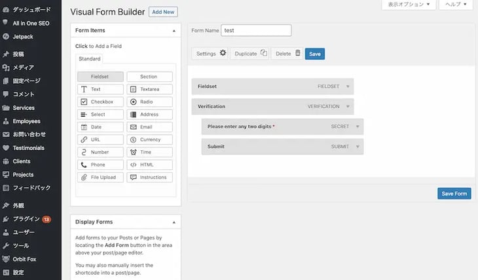This screenshot has width=478, height=280.
Task: Click the Delete trash can icon
Action: 298,53
